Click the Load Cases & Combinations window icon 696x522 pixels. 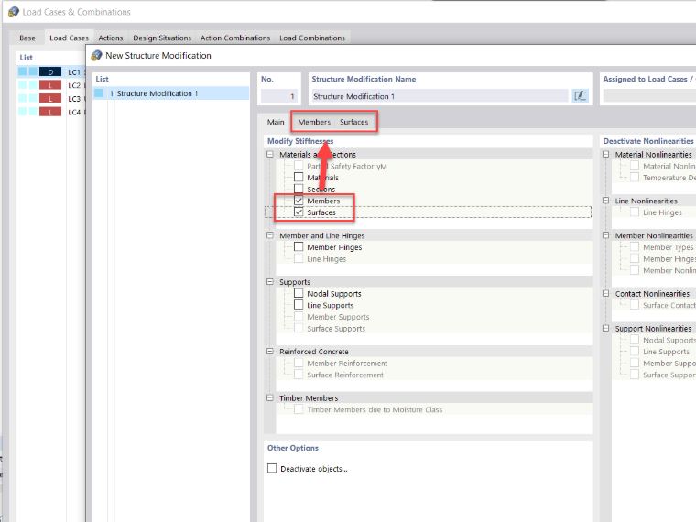tap(14, 12)
